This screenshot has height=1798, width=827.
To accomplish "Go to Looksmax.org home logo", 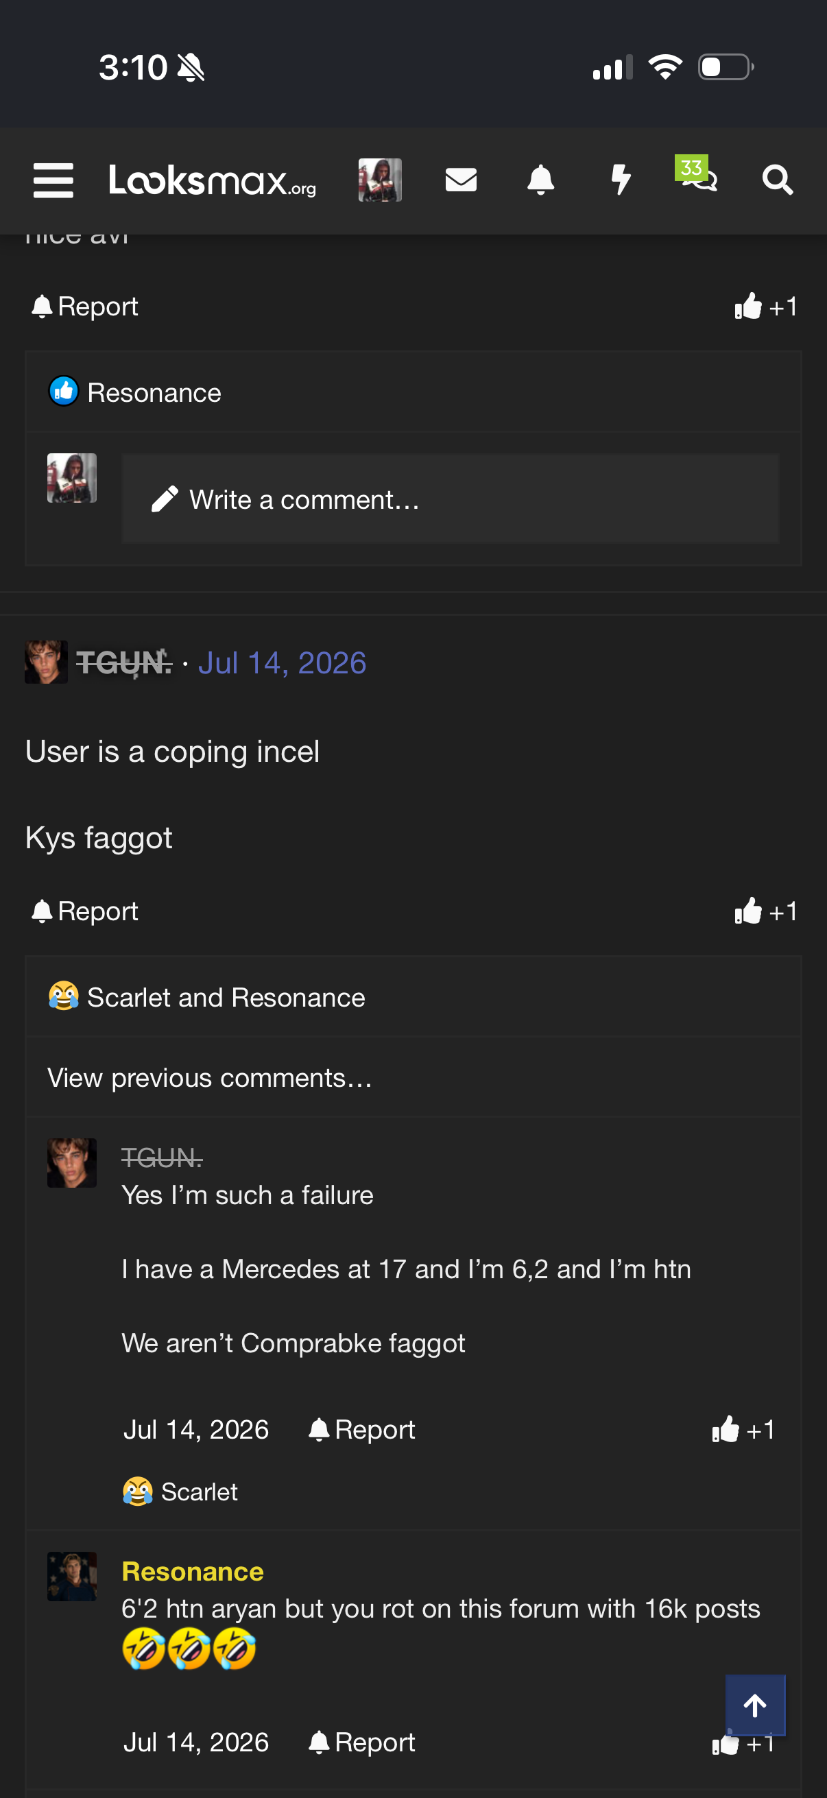I will (212, 180).
